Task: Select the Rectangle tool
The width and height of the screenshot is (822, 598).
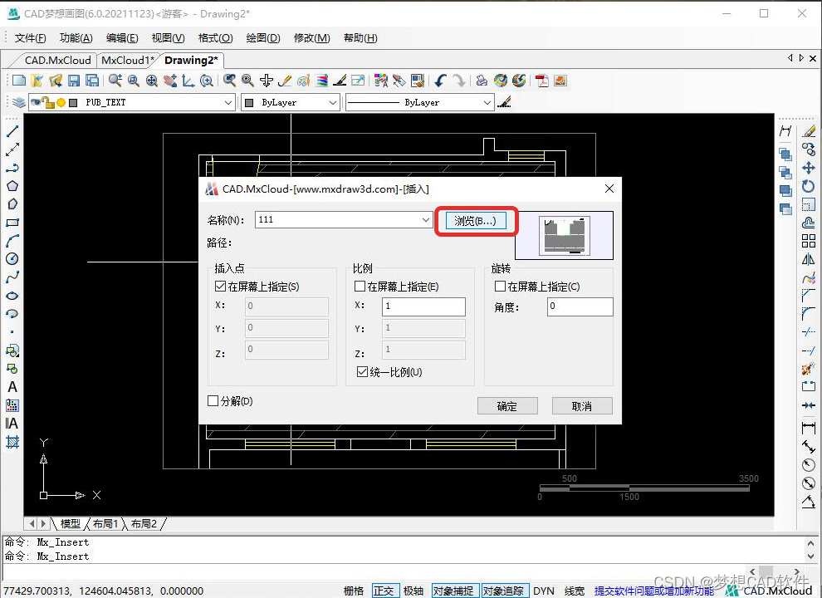Action: [12, 223]
